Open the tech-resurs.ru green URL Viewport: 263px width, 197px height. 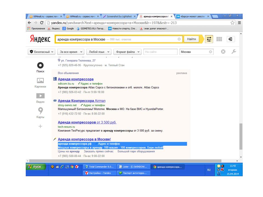(x=66, y=127)
